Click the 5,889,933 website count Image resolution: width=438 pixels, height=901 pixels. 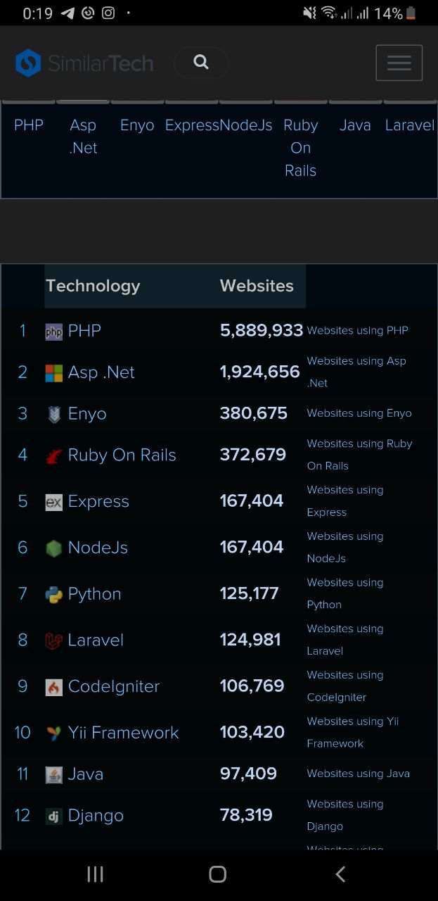click(262, 330)
